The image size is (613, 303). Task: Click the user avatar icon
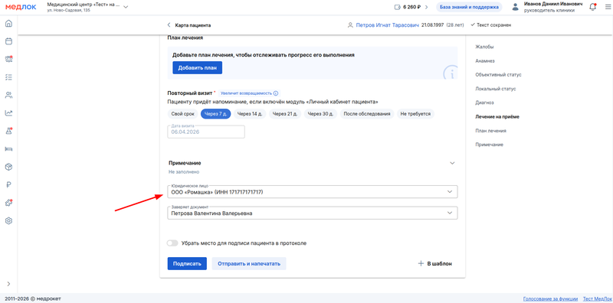[515, 7]
